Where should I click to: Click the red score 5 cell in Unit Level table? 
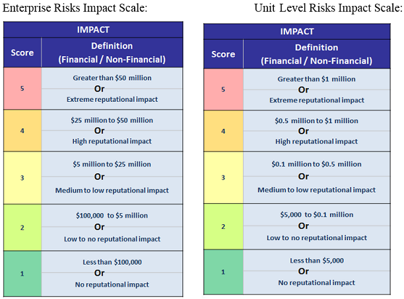(x=223, y=89)
